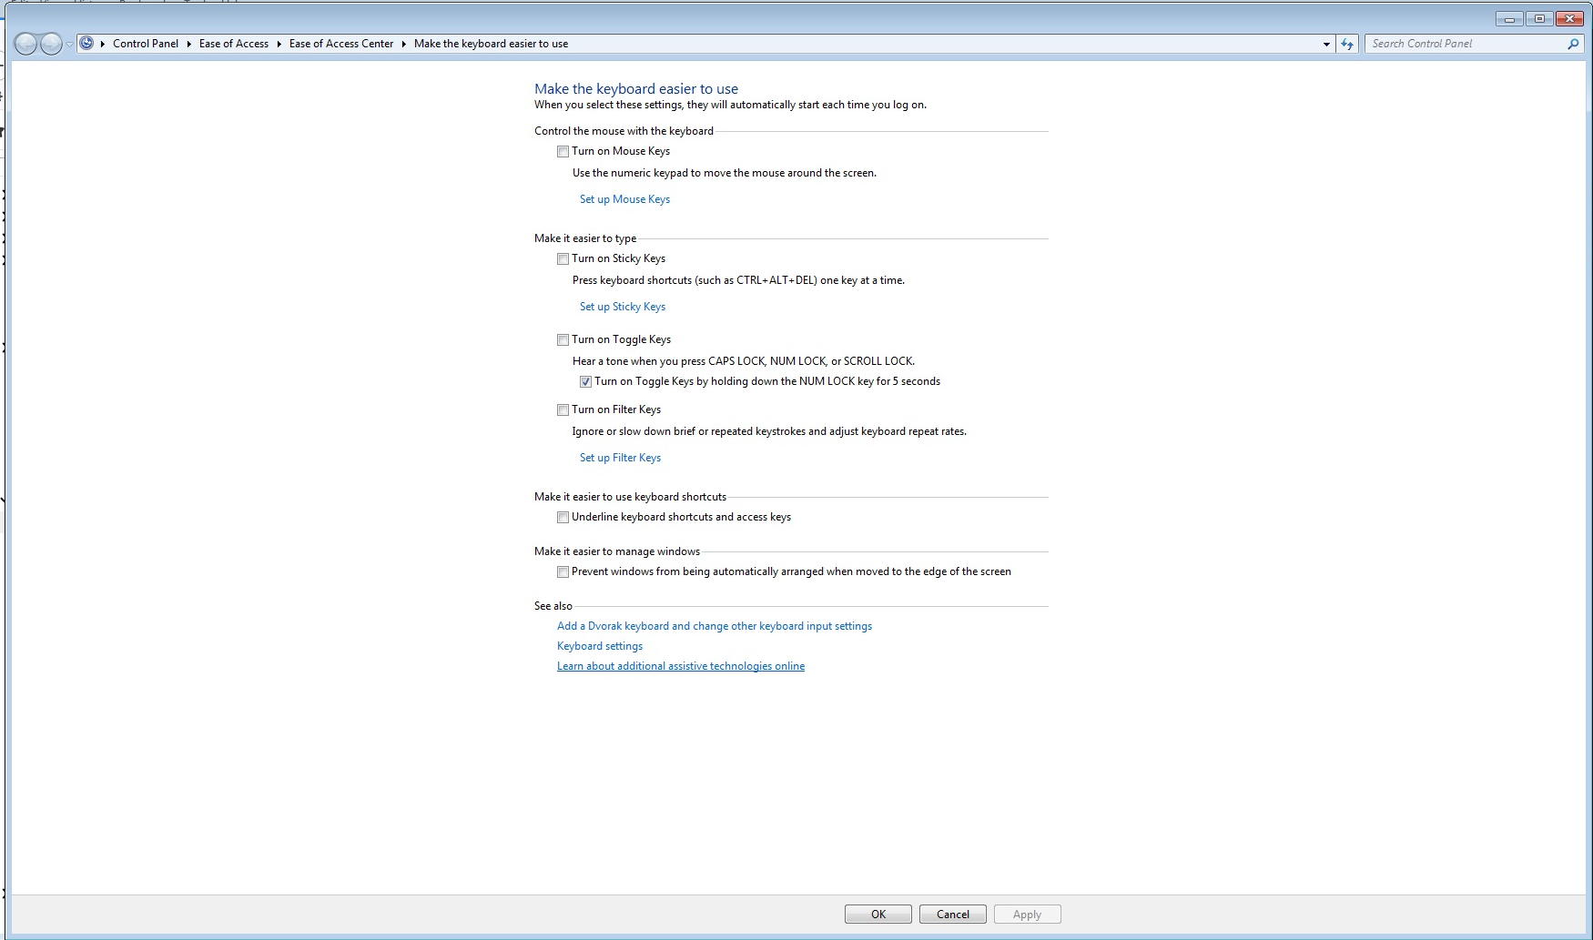Screen dimensions: 1593x940
Task: Click the Forward navigation arrow button
Action: [51, 44]
